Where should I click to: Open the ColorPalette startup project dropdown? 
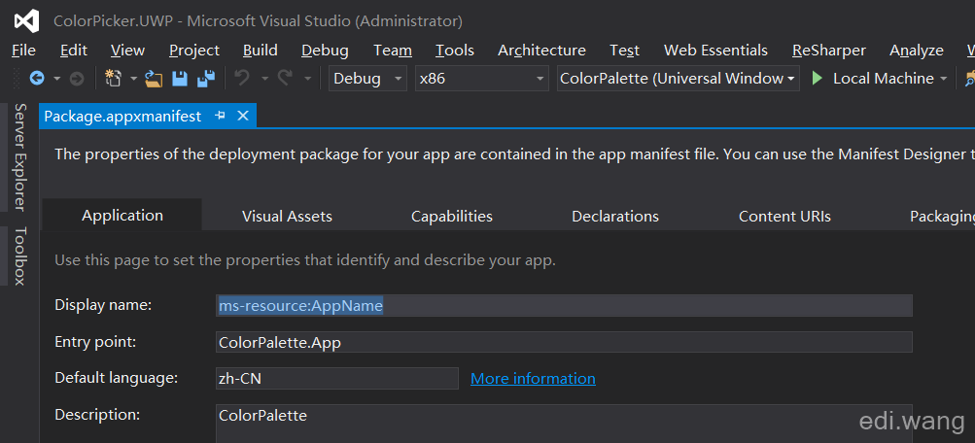click(678, 79)
